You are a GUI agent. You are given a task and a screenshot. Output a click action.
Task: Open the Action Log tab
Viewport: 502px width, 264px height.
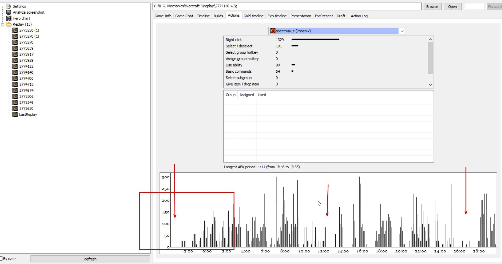pyautogui.click(x=359, y=16)
